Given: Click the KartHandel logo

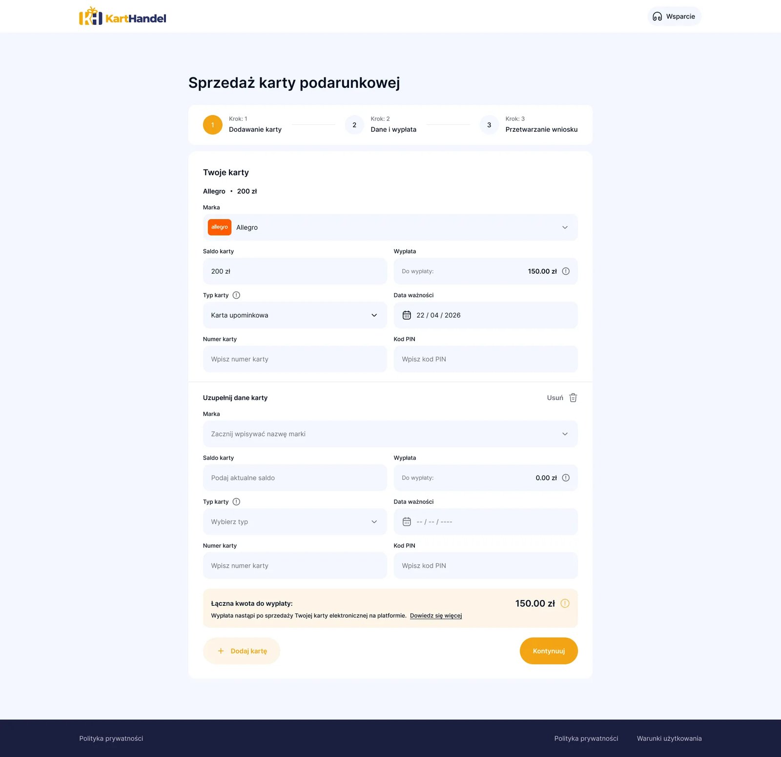Looking at the screenshot, I should point(123,16).
